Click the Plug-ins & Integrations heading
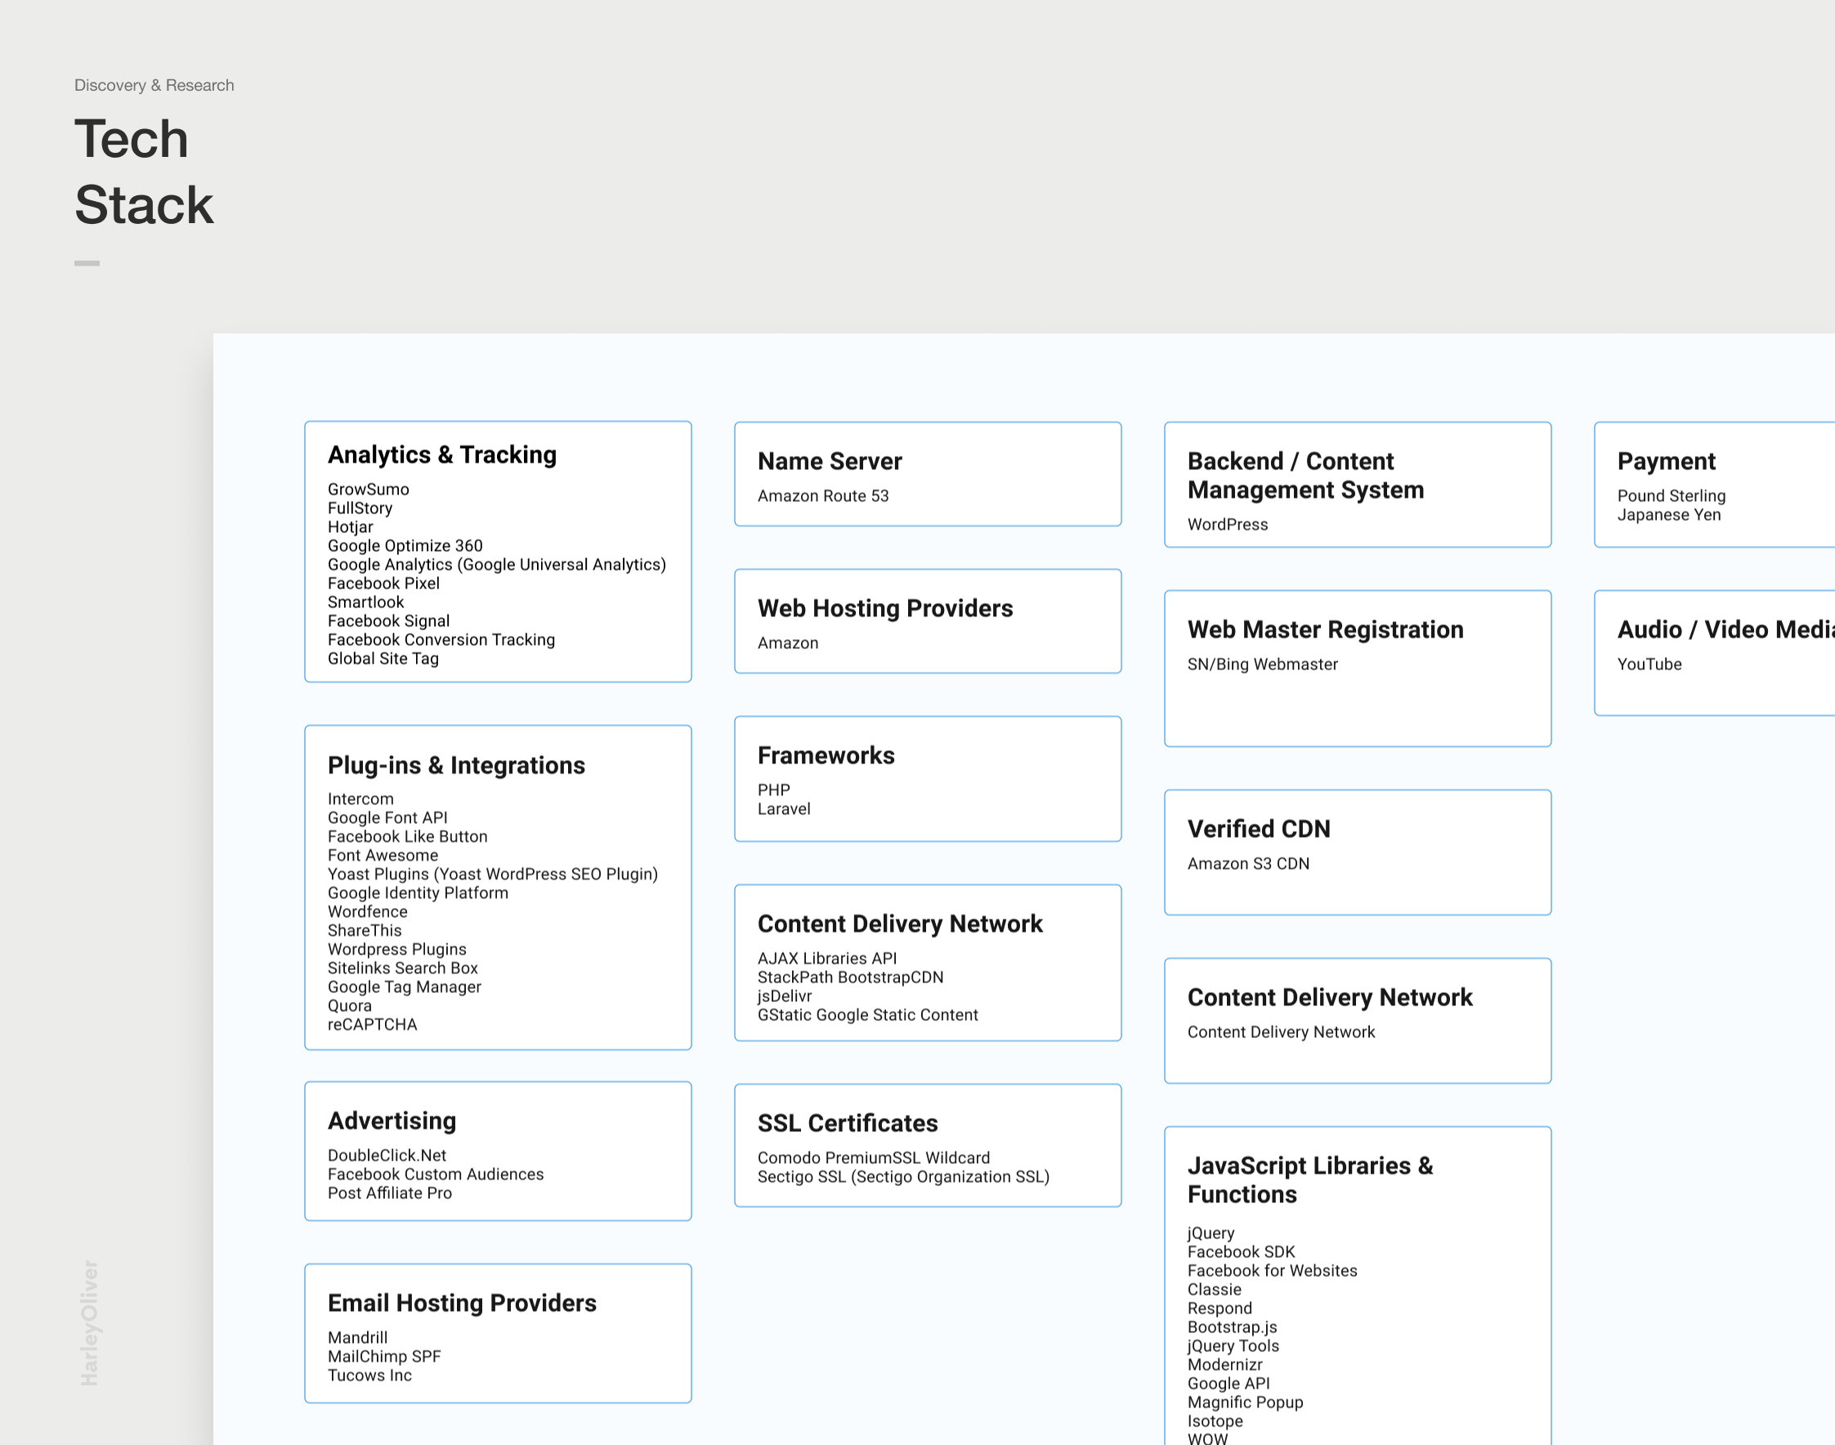This screenshot has height=1445, width=1835. (x=456, y=766)
